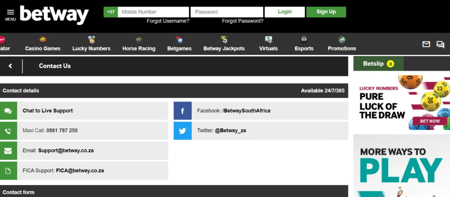Click the FICA Support document icon
The height and width of the screenshot is (197, 450).
(x=8, y=171)
